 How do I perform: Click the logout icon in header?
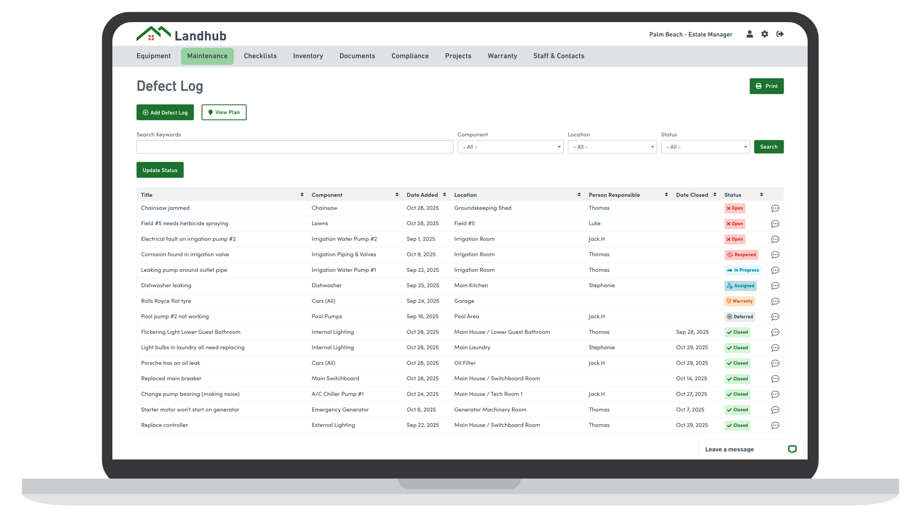click(x=780, y=34)
